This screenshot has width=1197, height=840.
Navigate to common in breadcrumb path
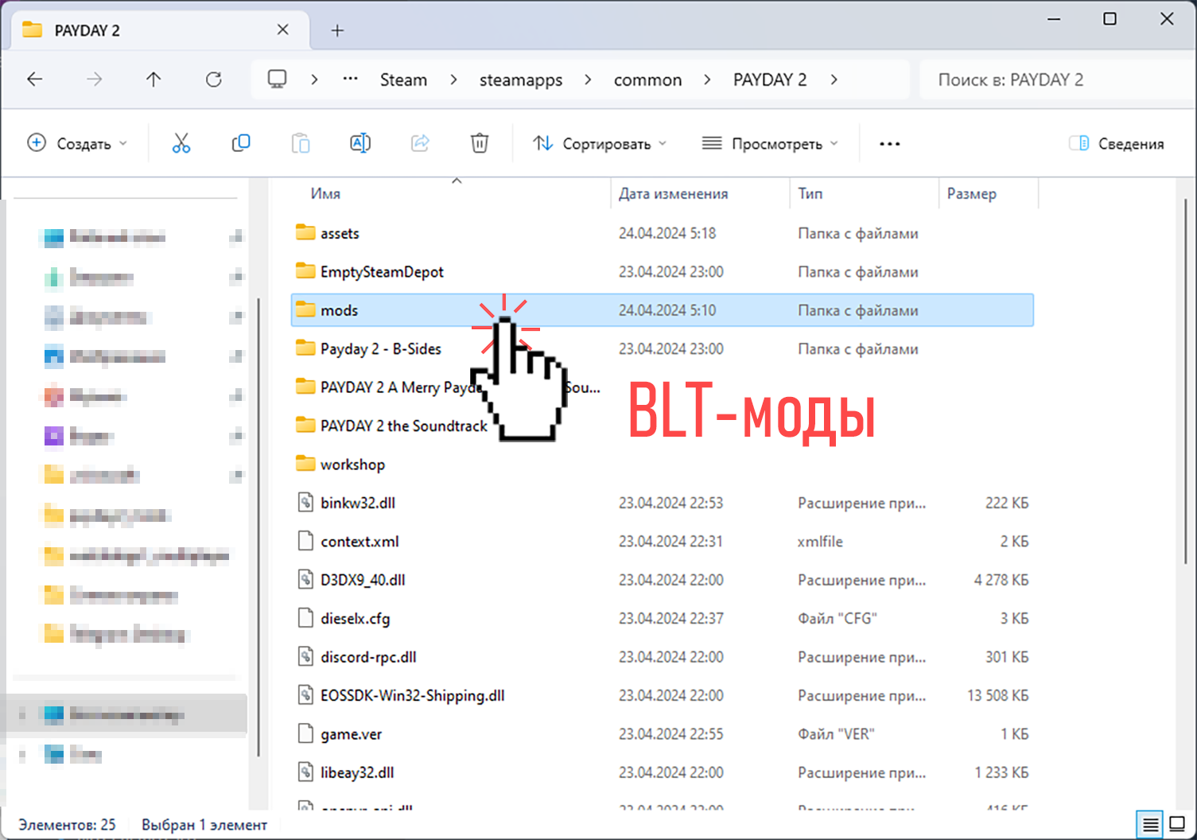coord(647,80)
